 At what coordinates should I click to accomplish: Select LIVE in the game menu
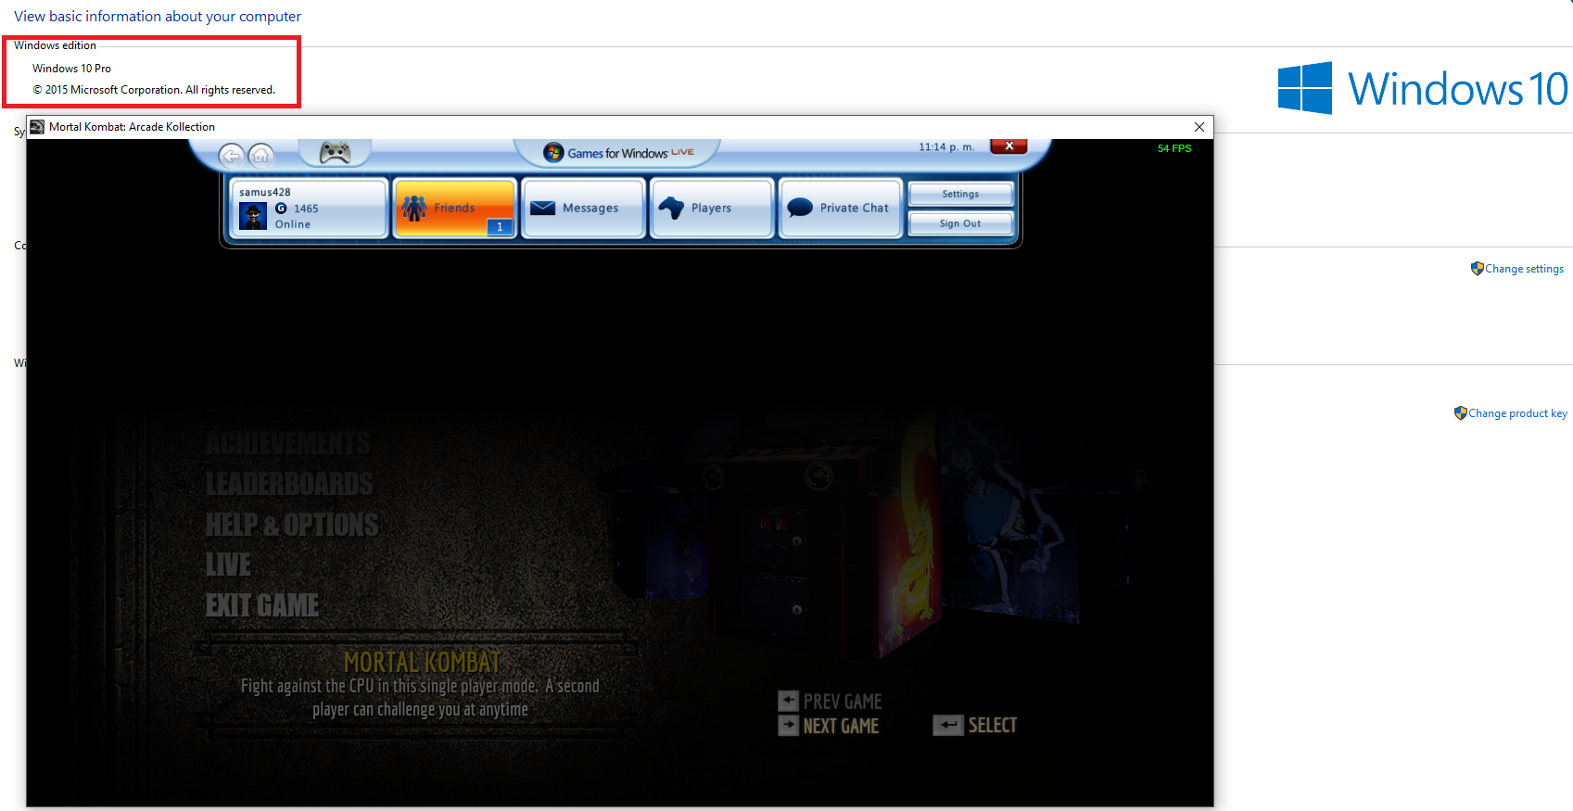tap(228, 564)
